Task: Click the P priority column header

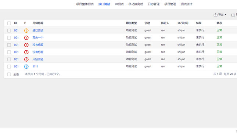Action: click(25, 23)
